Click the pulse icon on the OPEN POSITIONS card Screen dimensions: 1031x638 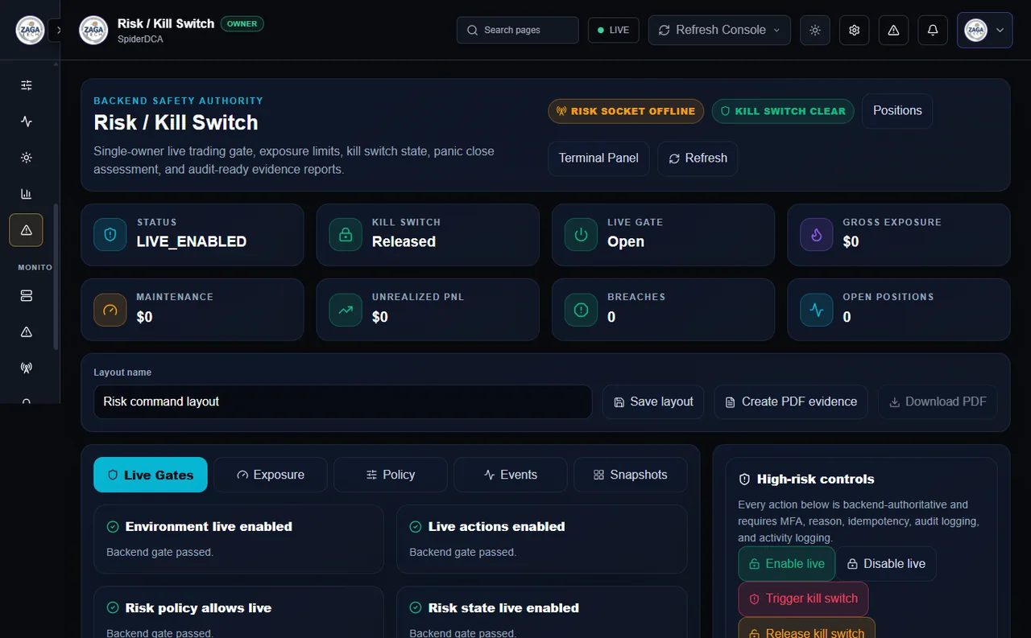click(816, 310)
